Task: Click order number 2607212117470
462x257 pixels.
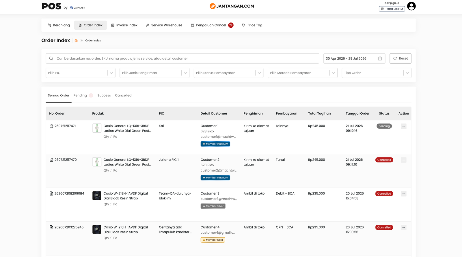Action: click(66, 160)
